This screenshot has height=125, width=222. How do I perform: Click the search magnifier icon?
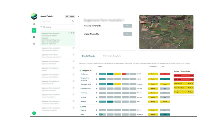[73, 21]
